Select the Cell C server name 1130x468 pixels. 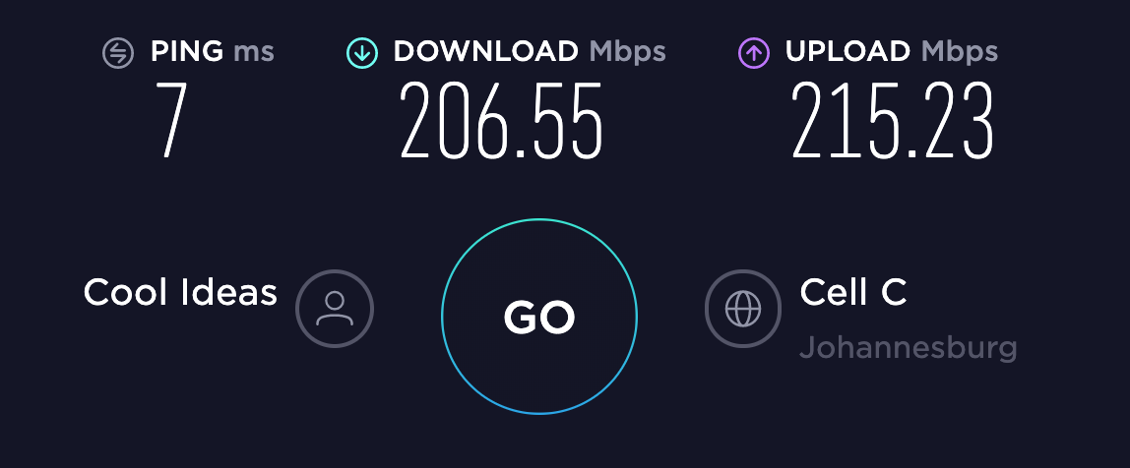point(853,292)
